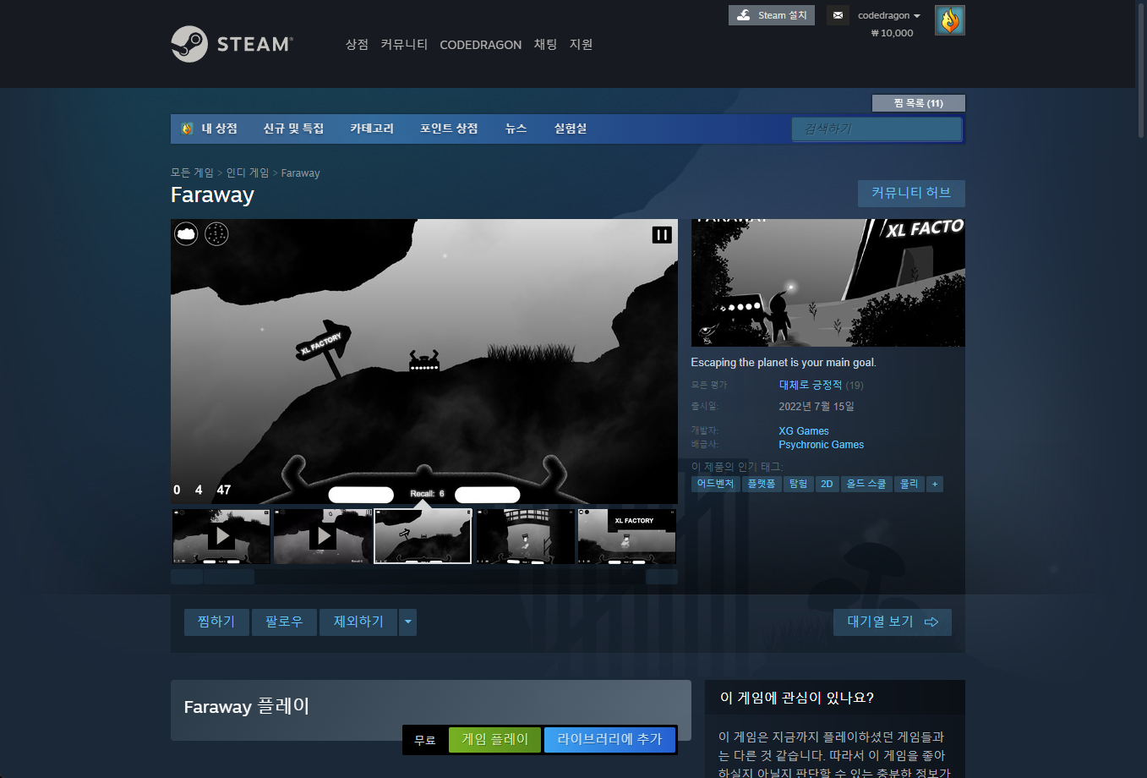
Task: Click the 팔로우 button
Action: (284, 622)
